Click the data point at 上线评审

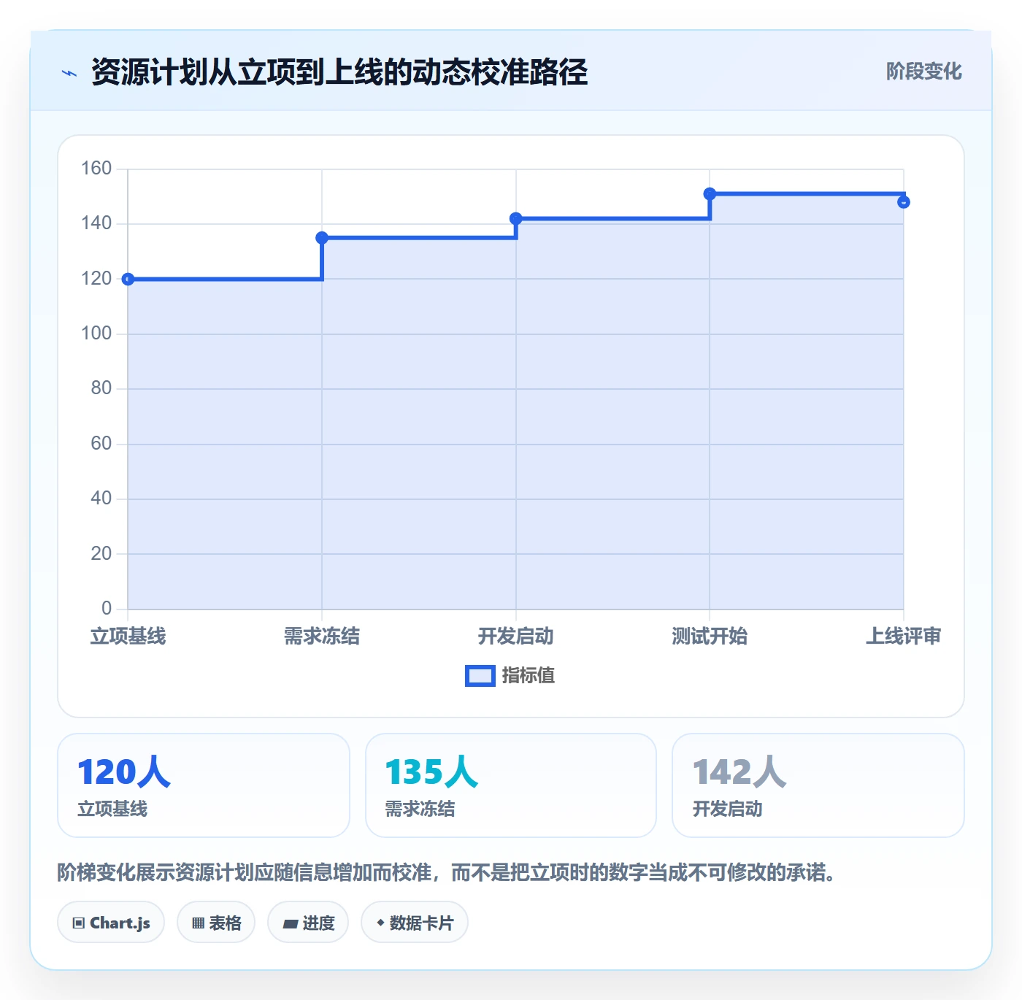pos(904,202)
